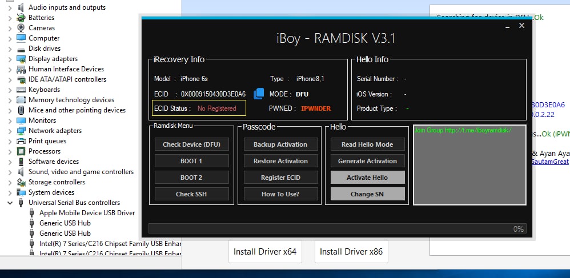The height and width of the screenshot is (278, 570).
Task: Click the iPhone8,1 type value
Action: click(x=311, y=79)
